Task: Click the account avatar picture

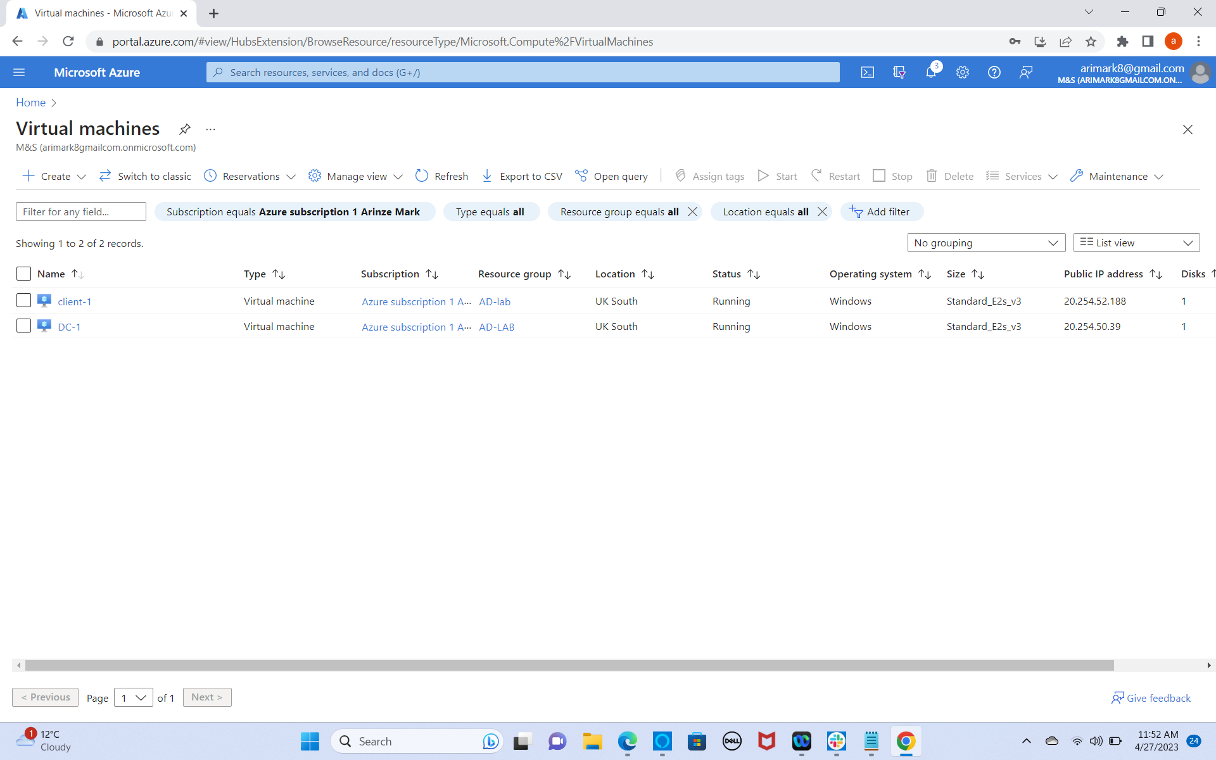Action: coord(1200,73)
